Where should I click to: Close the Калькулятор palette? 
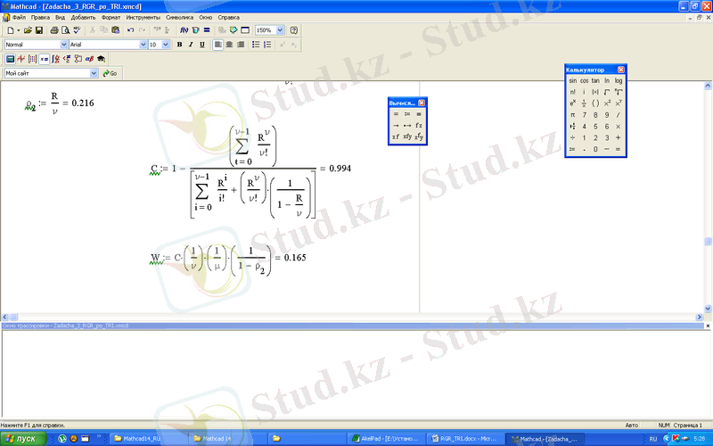click(x=621, y=70)
